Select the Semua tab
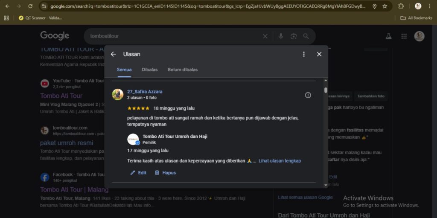Image resolution: width=437 pixels, height=218 pixels. click(x=124, y=70)
